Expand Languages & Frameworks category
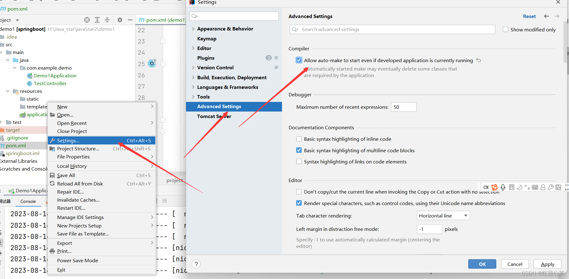Viewport: 569px width, 279px height. click(x=193, y=87)
